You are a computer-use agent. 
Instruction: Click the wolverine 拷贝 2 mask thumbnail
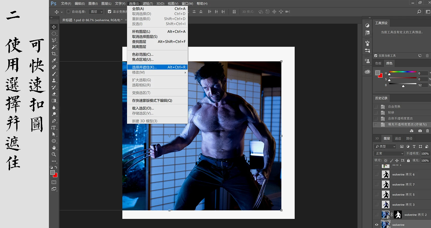tap(398, 215)
